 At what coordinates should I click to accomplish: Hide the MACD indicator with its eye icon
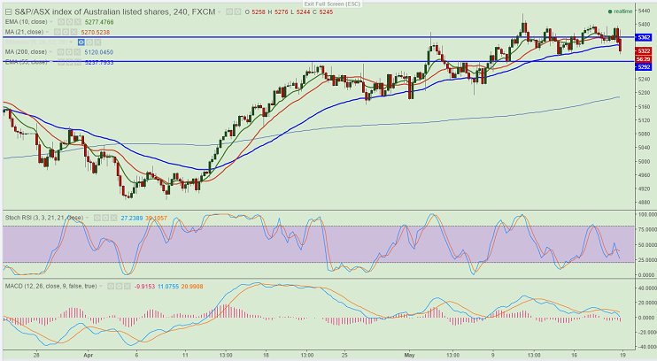coord(111,287)
